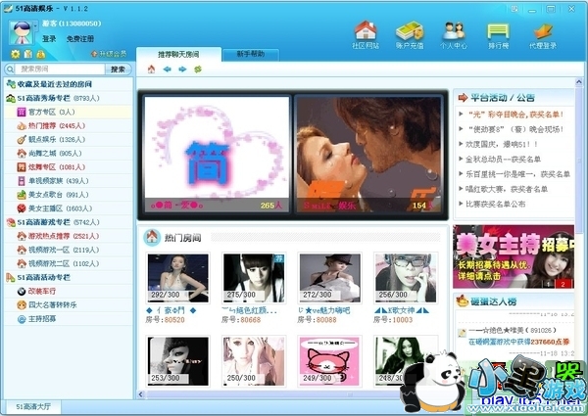
Task: Select 热门推荐 (2445人) in the tree
Action: 69,126
